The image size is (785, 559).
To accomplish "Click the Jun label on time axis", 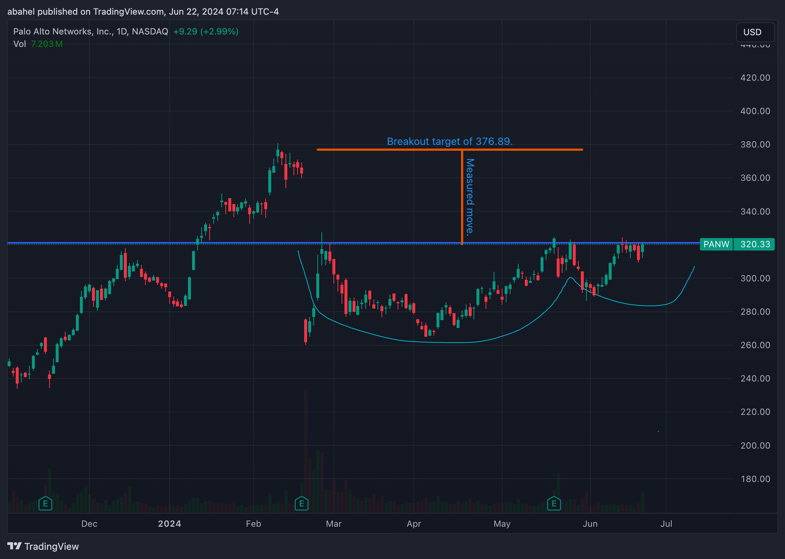I will [x=590, y=524].
